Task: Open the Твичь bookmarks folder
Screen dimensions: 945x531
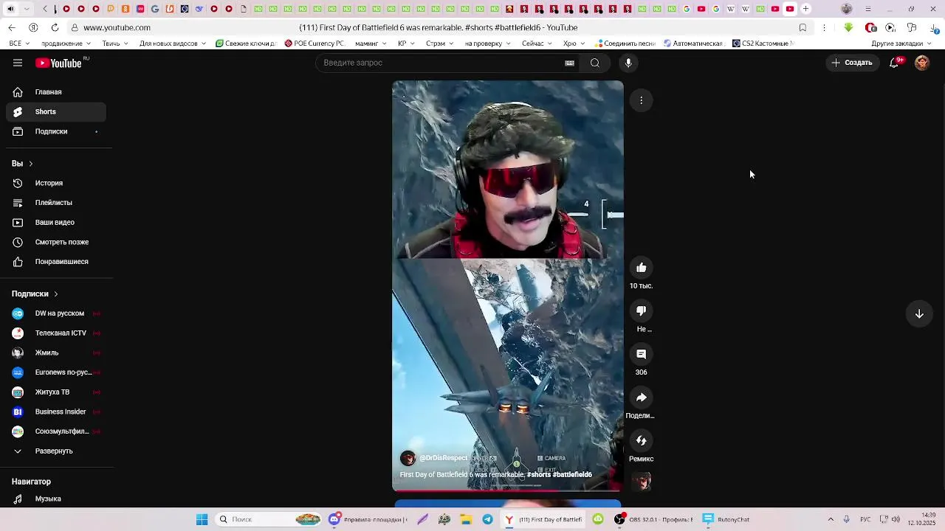Action: tap(115, 44)
